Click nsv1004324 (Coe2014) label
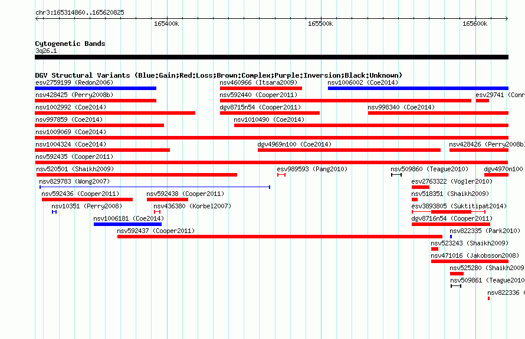The height and width of the screenshot is (339, 525). pyautogui.click(x=71, y=144)
